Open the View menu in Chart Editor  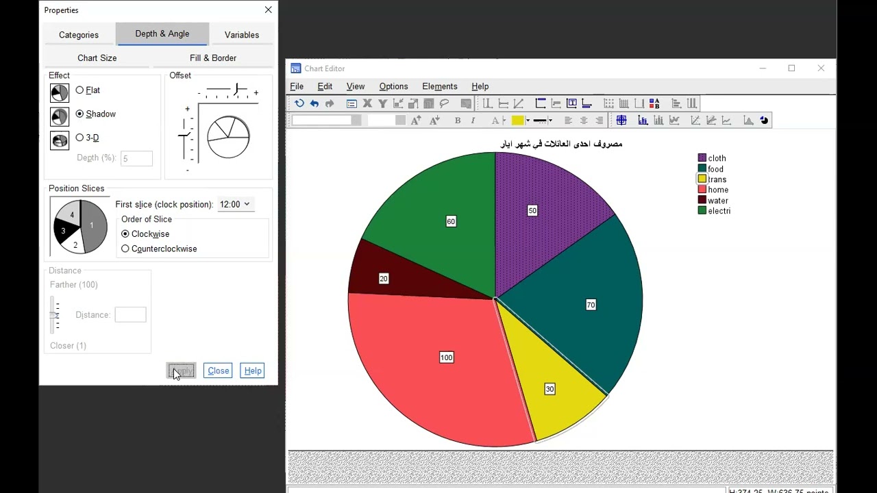[356, 86]
